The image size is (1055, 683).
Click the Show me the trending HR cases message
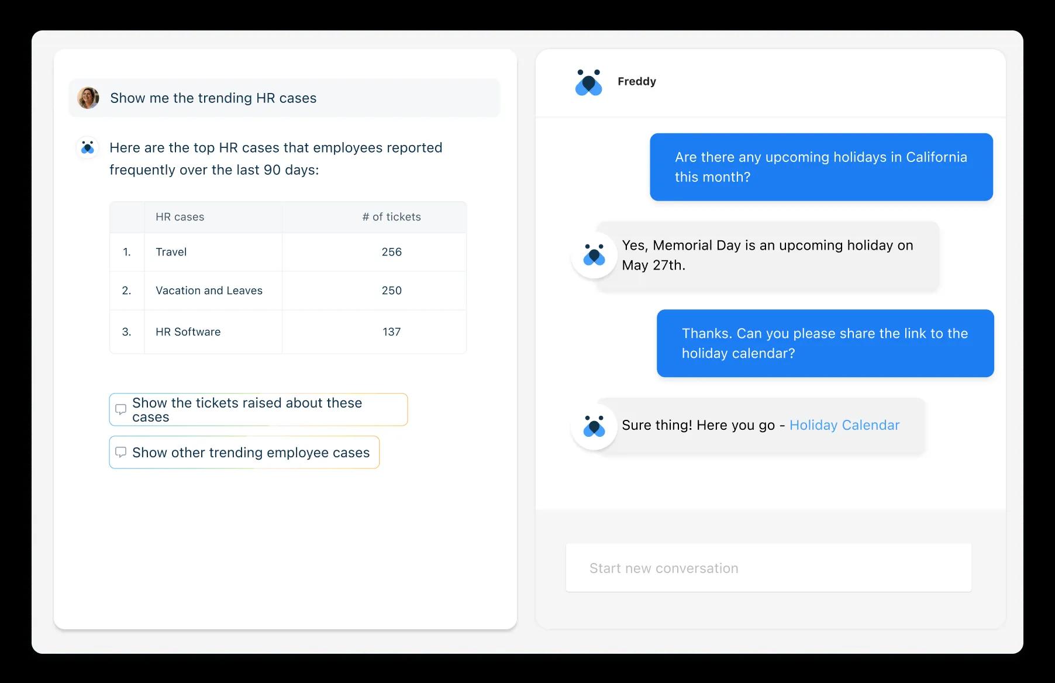point(285,98)
